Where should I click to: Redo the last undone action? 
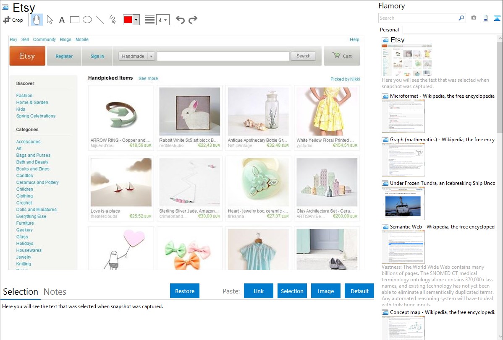[193, 20]
